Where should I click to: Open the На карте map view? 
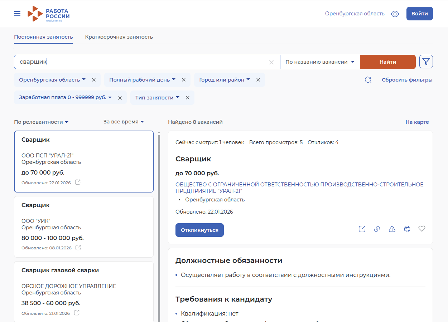(x=417, y=122)
